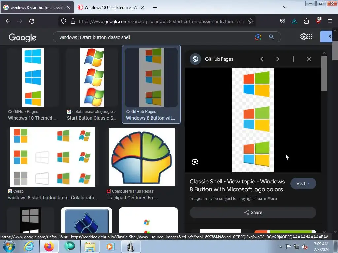
Task: Click the page vertical scrollbar
Action: [335, 50]
